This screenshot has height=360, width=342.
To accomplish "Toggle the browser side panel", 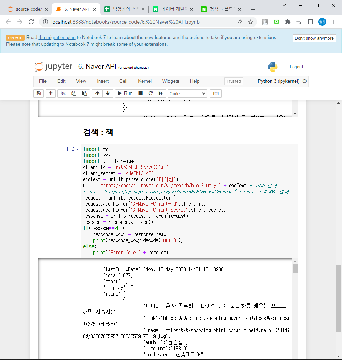I will click(x=311, y=22).
